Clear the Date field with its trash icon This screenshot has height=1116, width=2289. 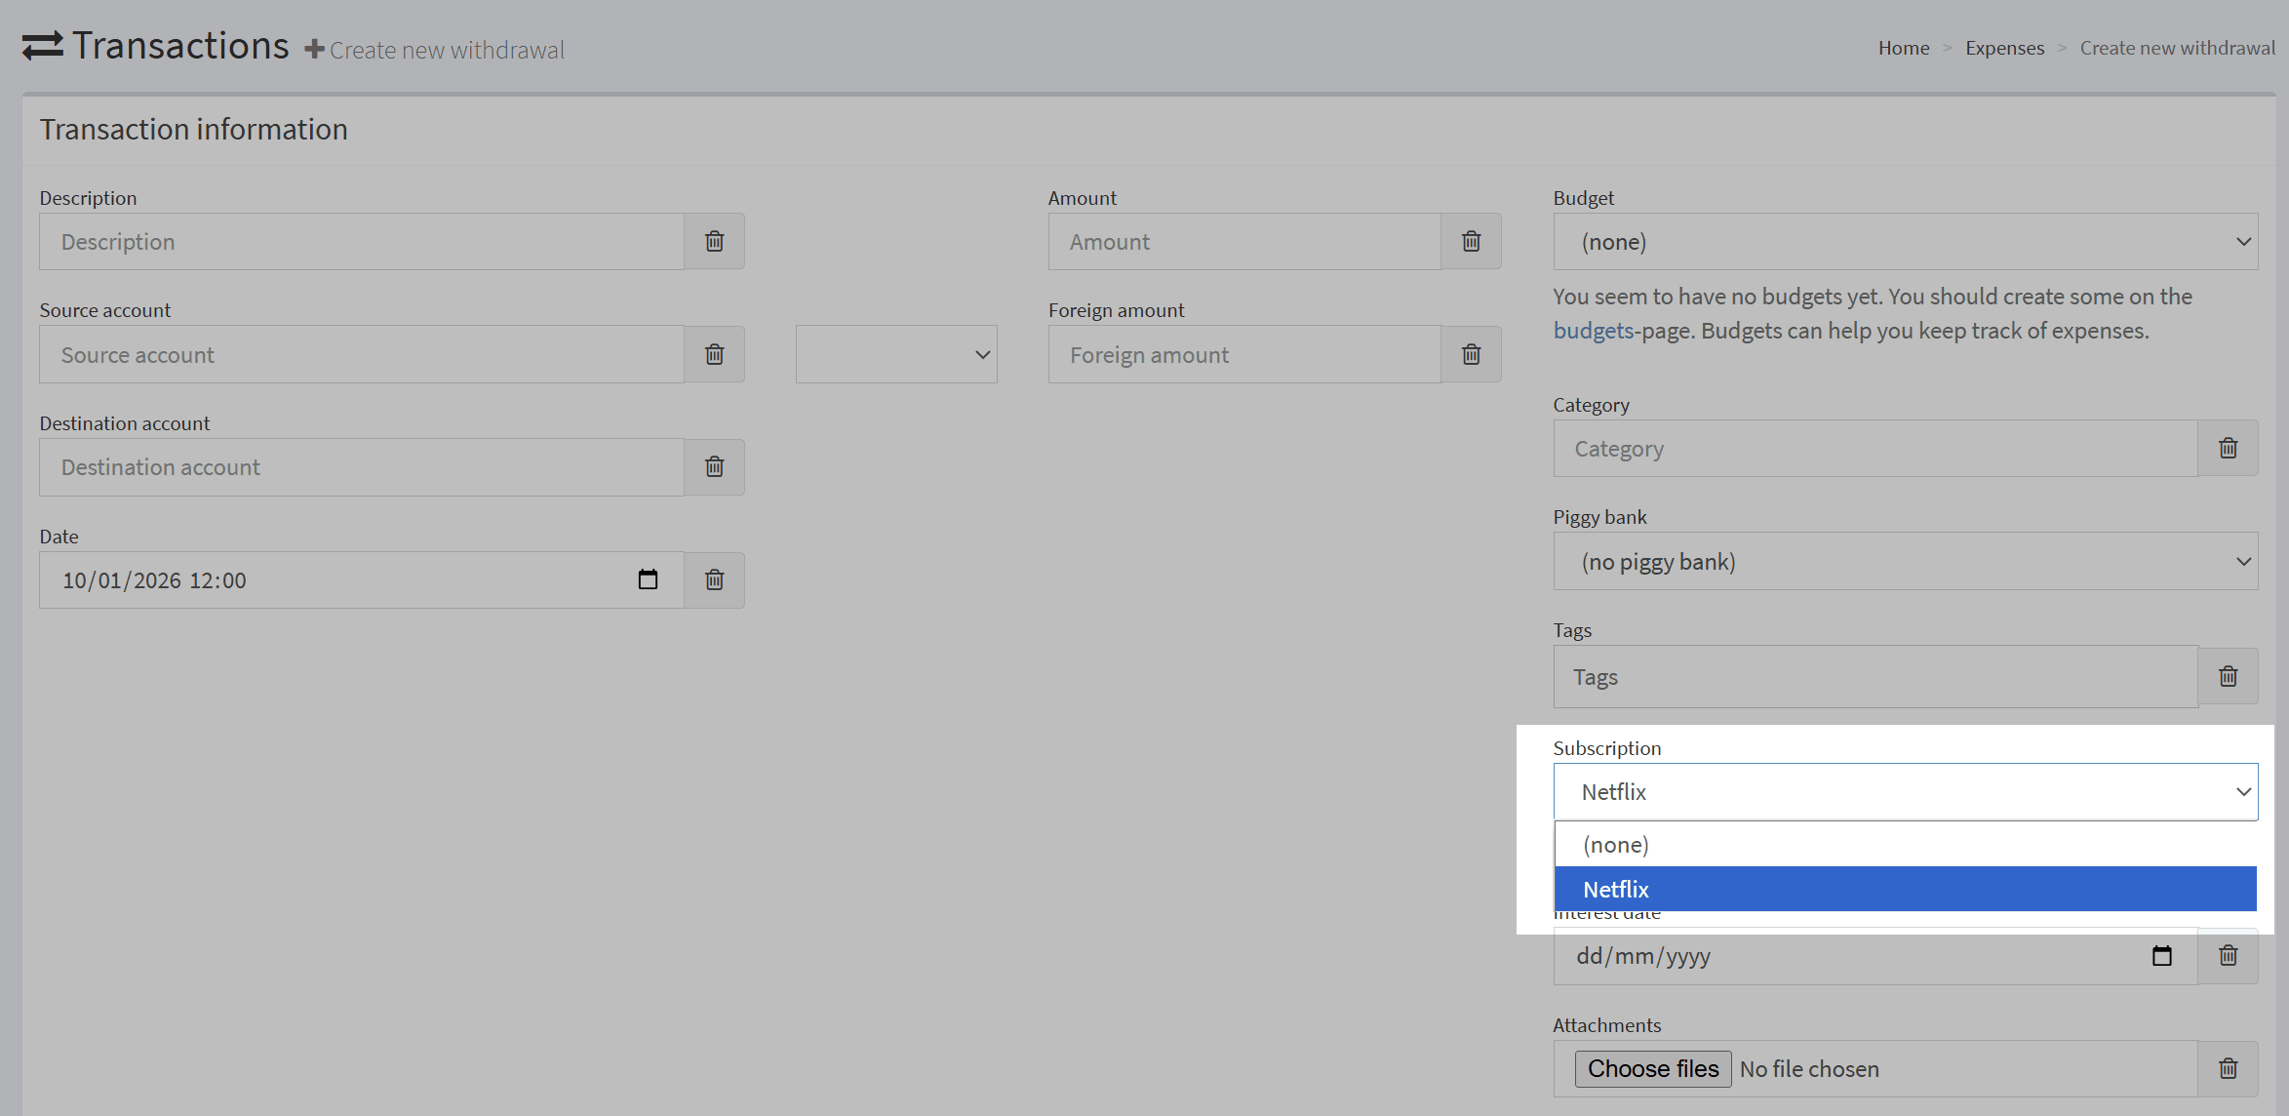pos(714,580)
